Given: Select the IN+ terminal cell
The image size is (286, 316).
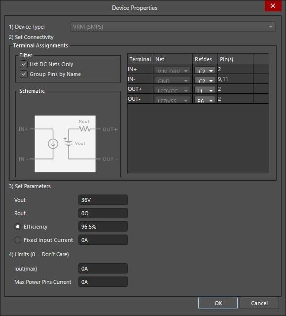Looking at the screenshot, I should [140, 69].
